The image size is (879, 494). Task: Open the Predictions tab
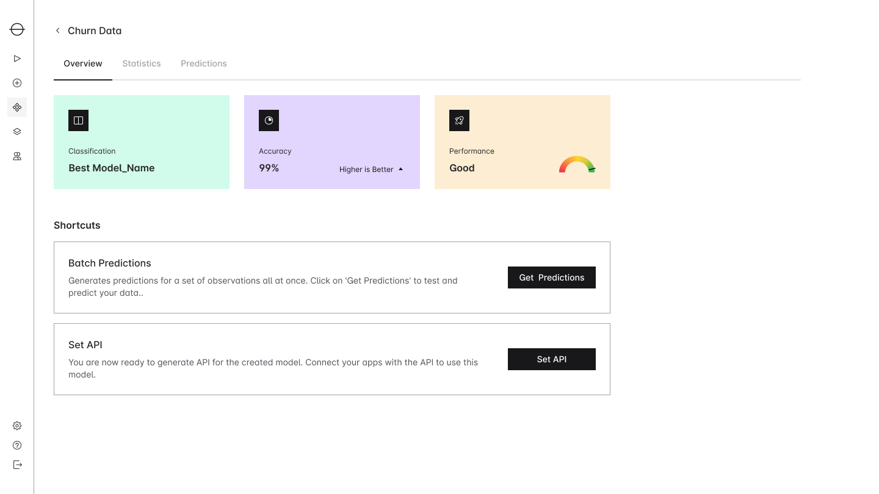click(x=204, y=63)
